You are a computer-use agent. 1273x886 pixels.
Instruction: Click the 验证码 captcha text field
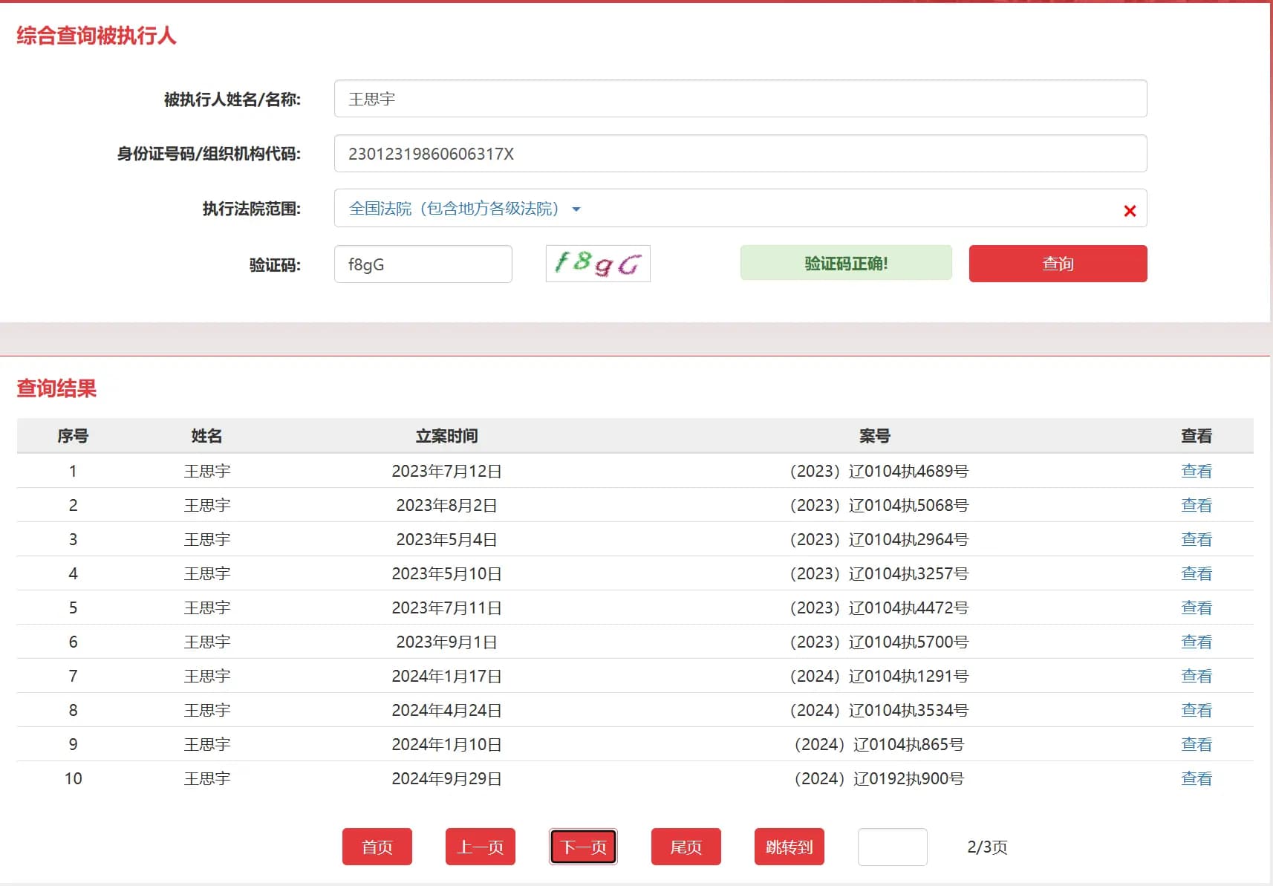[423, 264]
